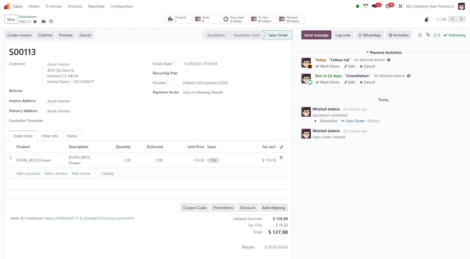Image resolution: width=470 pixels, height=259 pixels.
Task: Open the chatter search magnifier icon
Action: (x=420, y=35)
